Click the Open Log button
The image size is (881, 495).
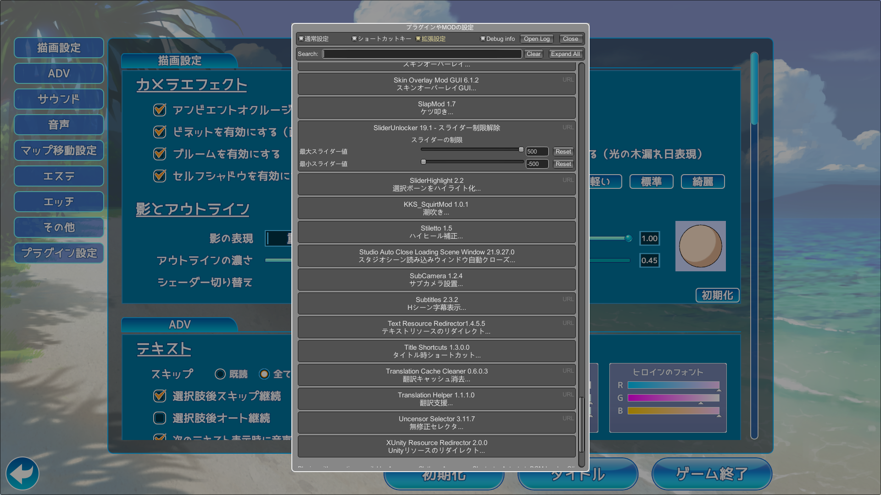(536, 39)
